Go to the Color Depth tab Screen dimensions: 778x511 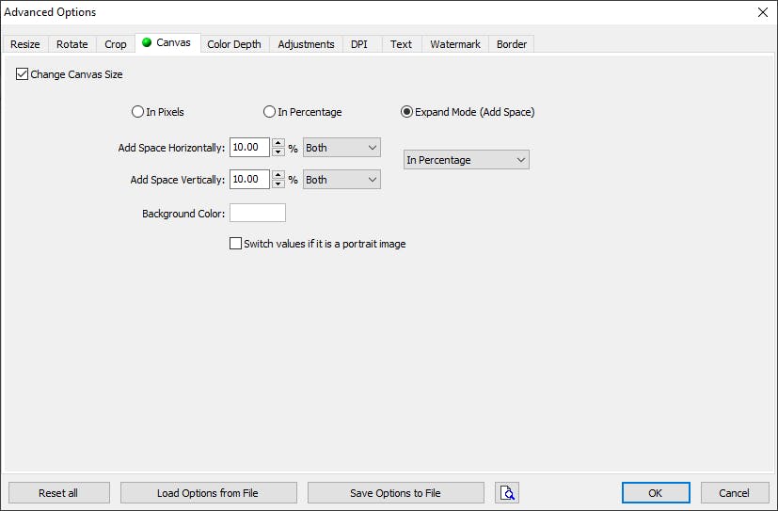pos(234,44)
